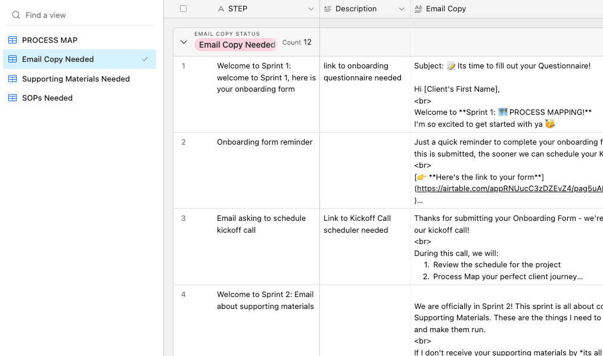Tick the select-all checkbox in the table header
This screenshot has width=603, height=356.
[x=183, y=9]
